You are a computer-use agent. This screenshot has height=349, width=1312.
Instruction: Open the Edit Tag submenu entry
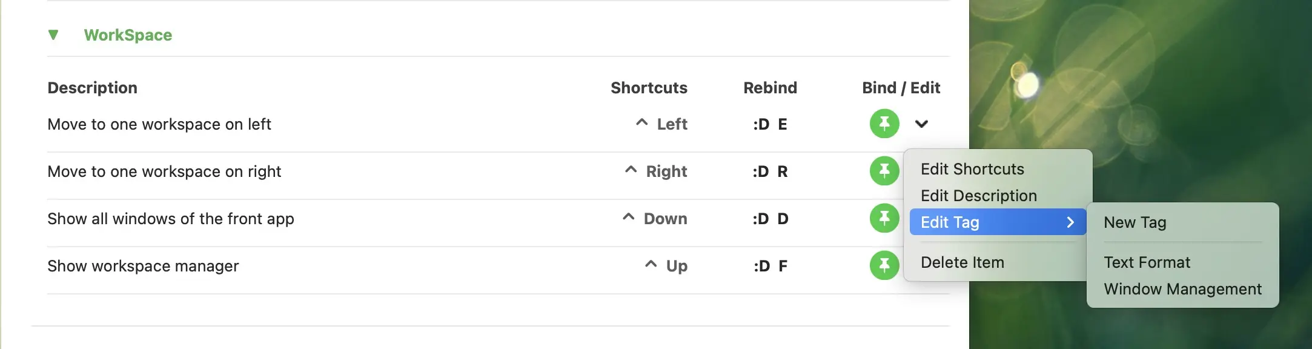coord(997,222)
